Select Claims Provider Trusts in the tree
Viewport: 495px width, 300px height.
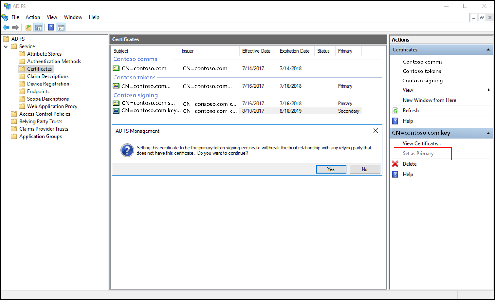tap(44, 129)
